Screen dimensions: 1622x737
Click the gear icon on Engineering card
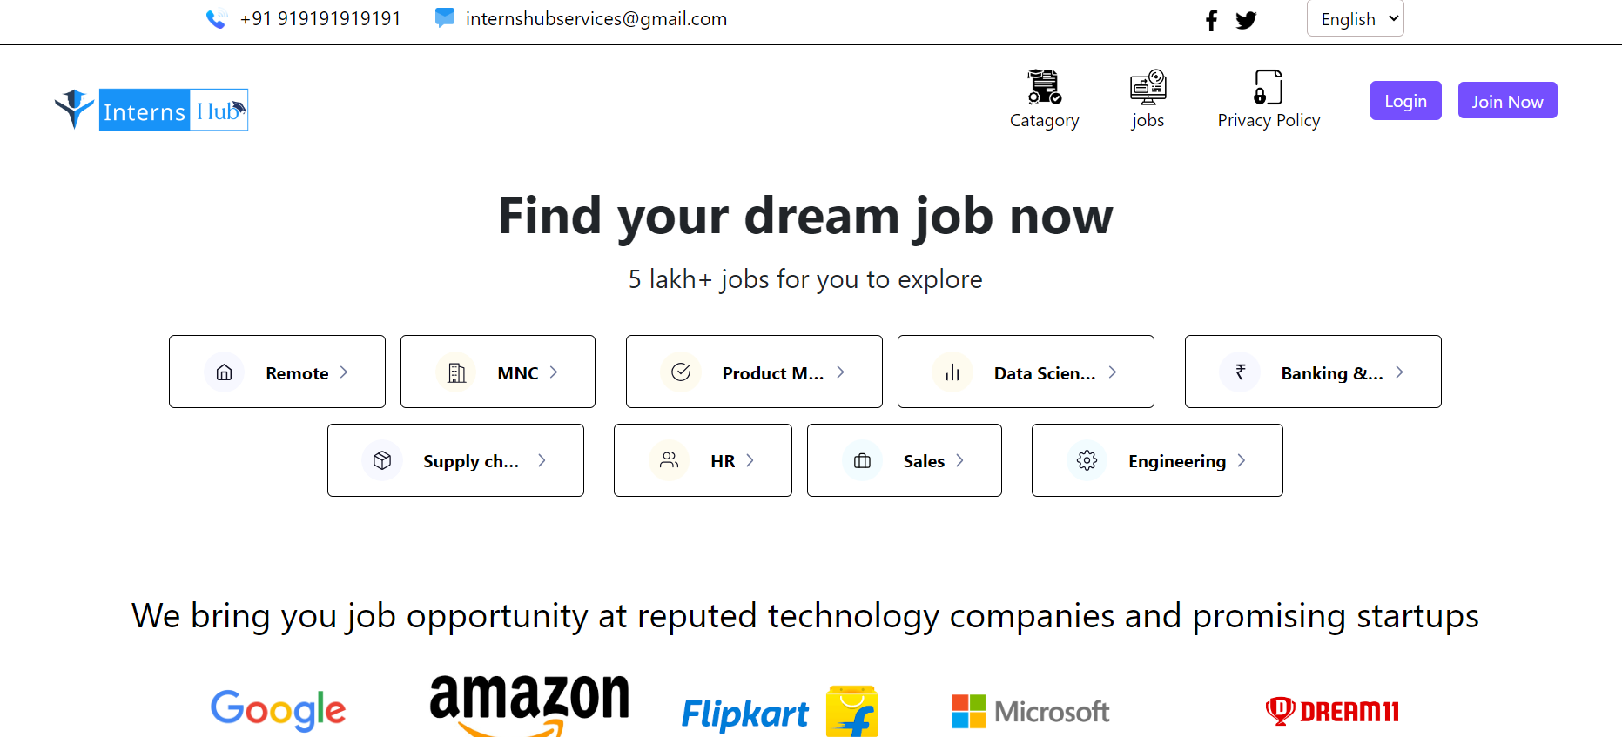(x=1087, y=460)
